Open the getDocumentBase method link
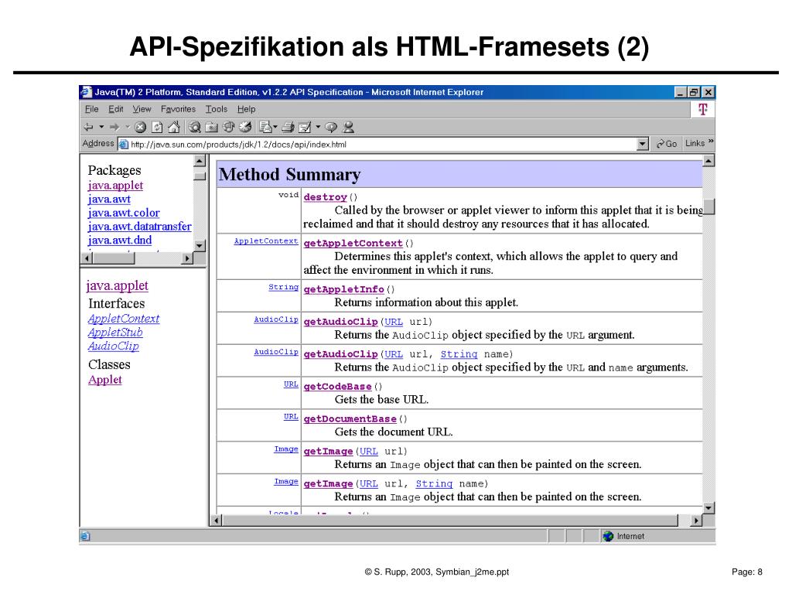 [350, 418]
